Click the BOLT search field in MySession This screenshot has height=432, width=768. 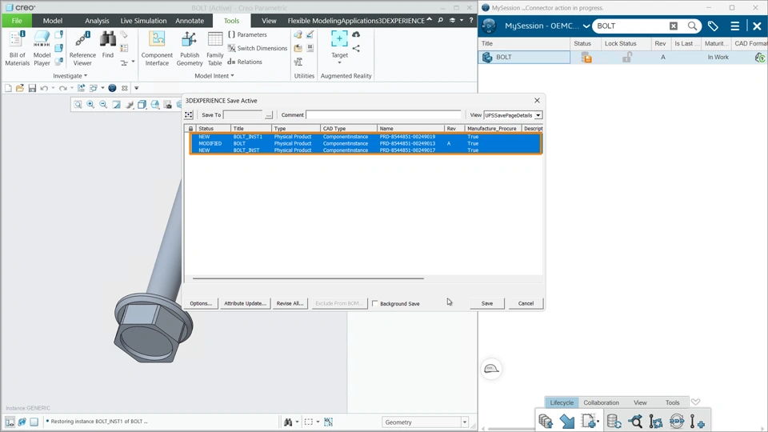(632, 26)
